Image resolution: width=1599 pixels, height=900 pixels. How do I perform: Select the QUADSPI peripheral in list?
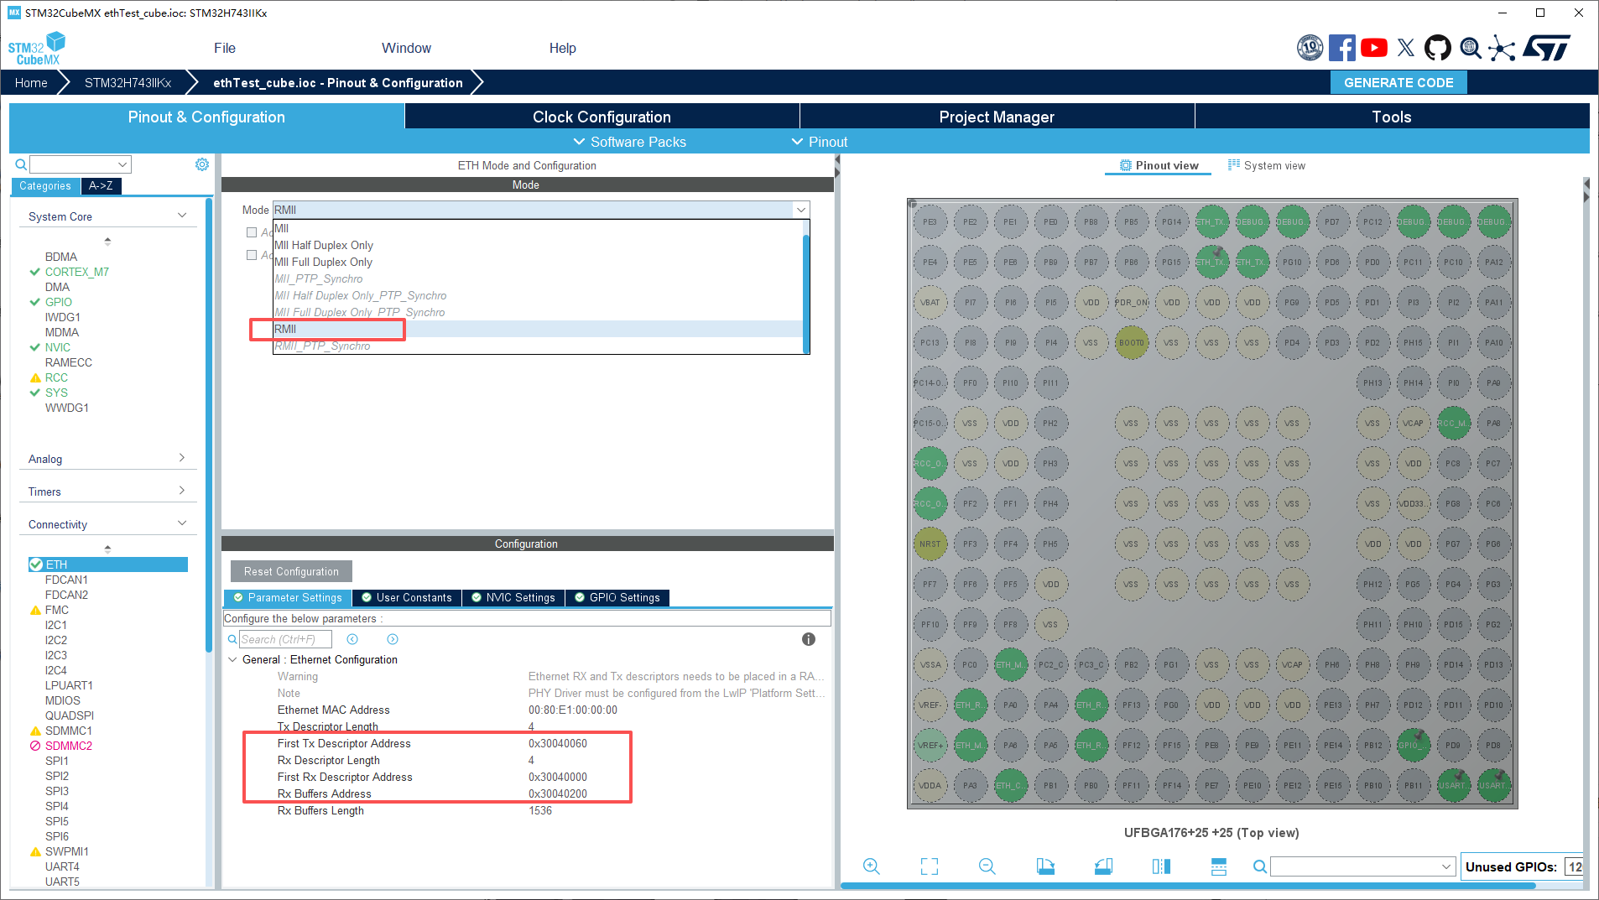click(x=70, y=715)
